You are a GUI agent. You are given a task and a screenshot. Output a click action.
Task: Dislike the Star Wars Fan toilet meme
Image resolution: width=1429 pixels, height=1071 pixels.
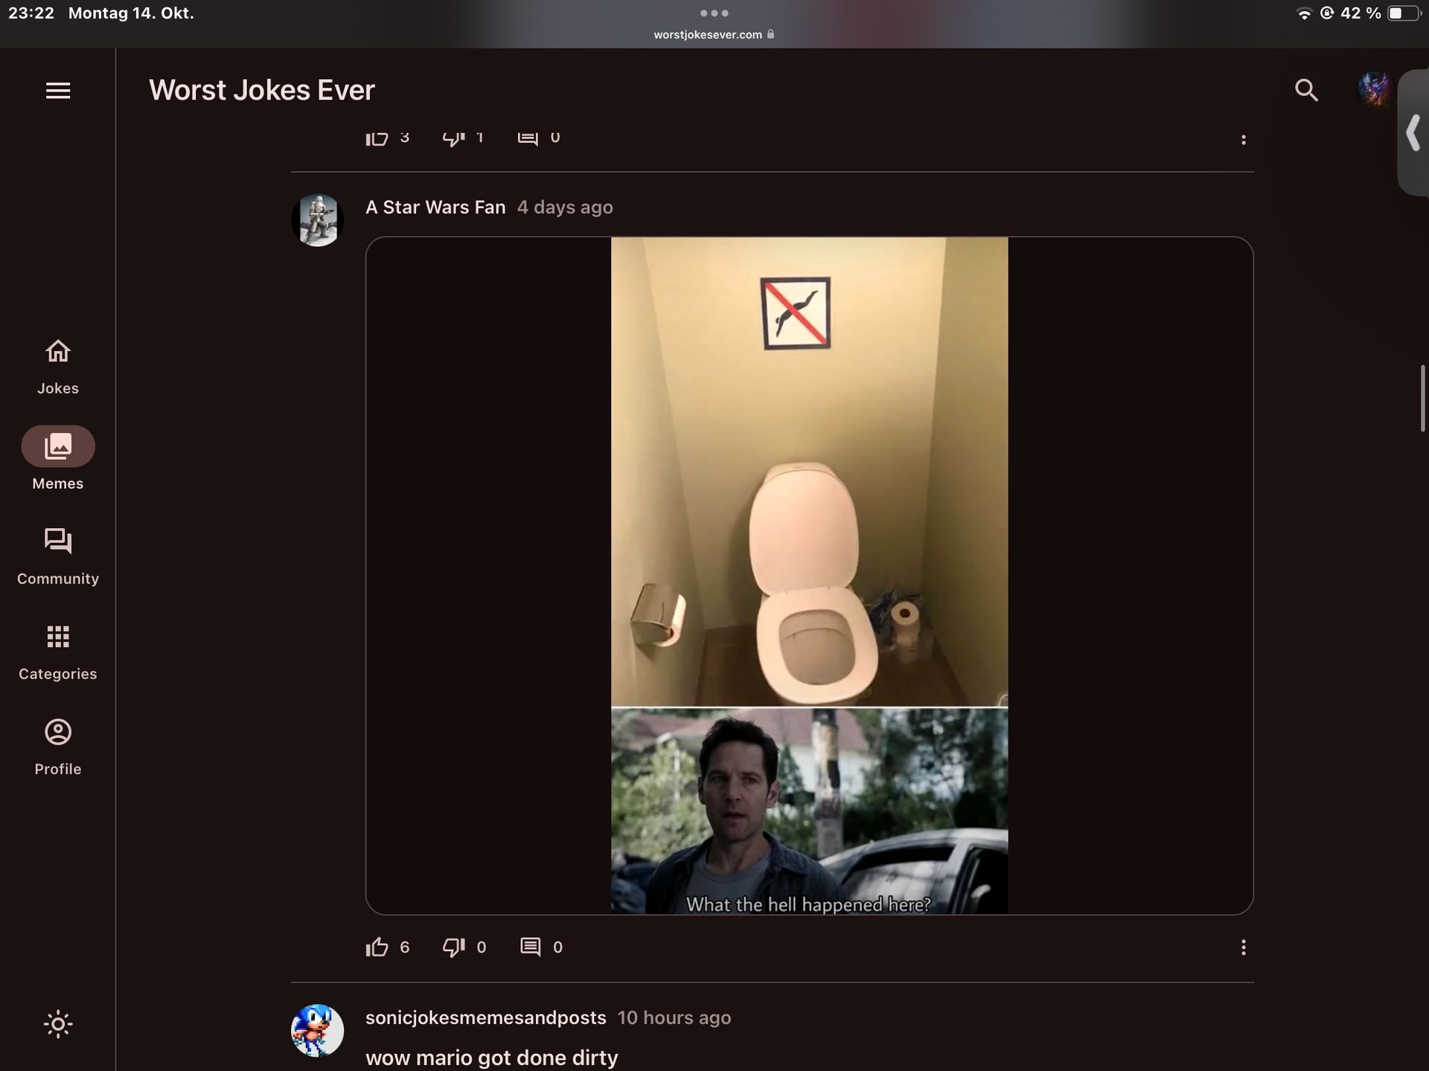coord(453,947)
